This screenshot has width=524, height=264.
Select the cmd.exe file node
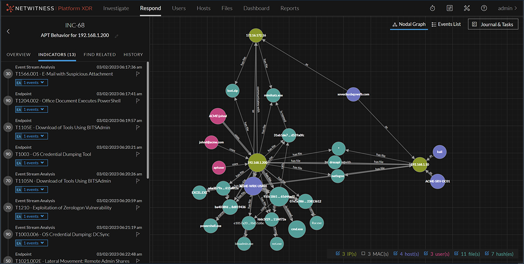click(297, 229)
